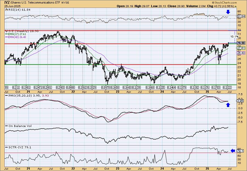Select the 79.1 SCTR value tag
Viewport: 247px width, 171px height.
(240, 151)
